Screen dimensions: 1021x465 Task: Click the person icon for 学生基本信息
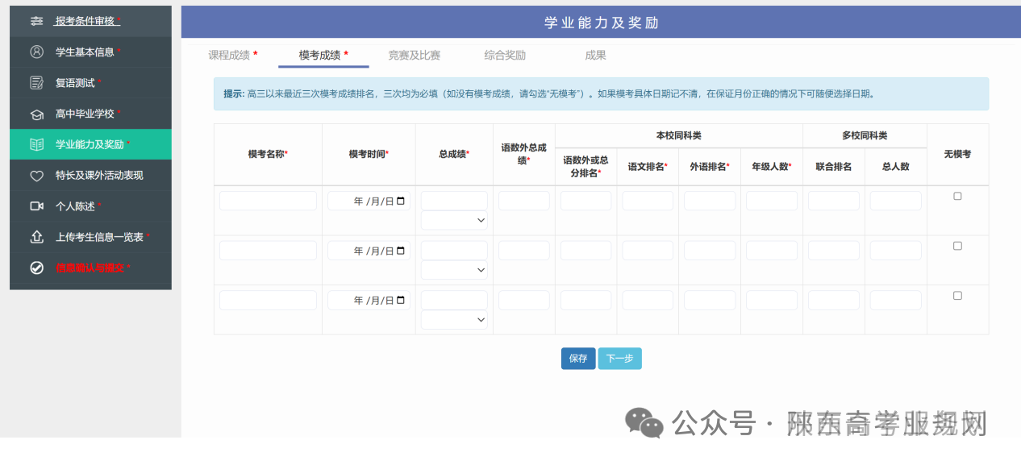(x=36, y=52)
